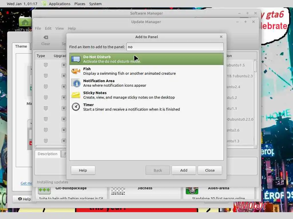
Task: Select the Timer applet clock icon
Action: (76, 107)
